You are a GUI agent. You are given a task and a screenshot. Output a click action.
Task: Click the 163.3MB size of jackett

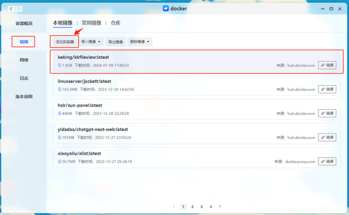pyautogui.click(x=70, y=89)
